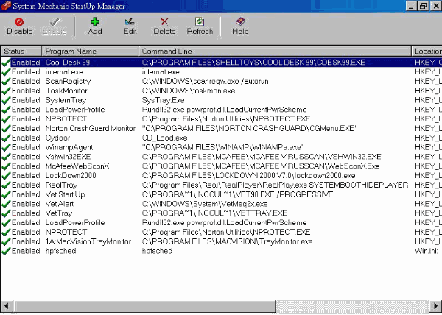
Task: Click green check icon of McAfeeWebScanX row
Action: coord(6,166)
